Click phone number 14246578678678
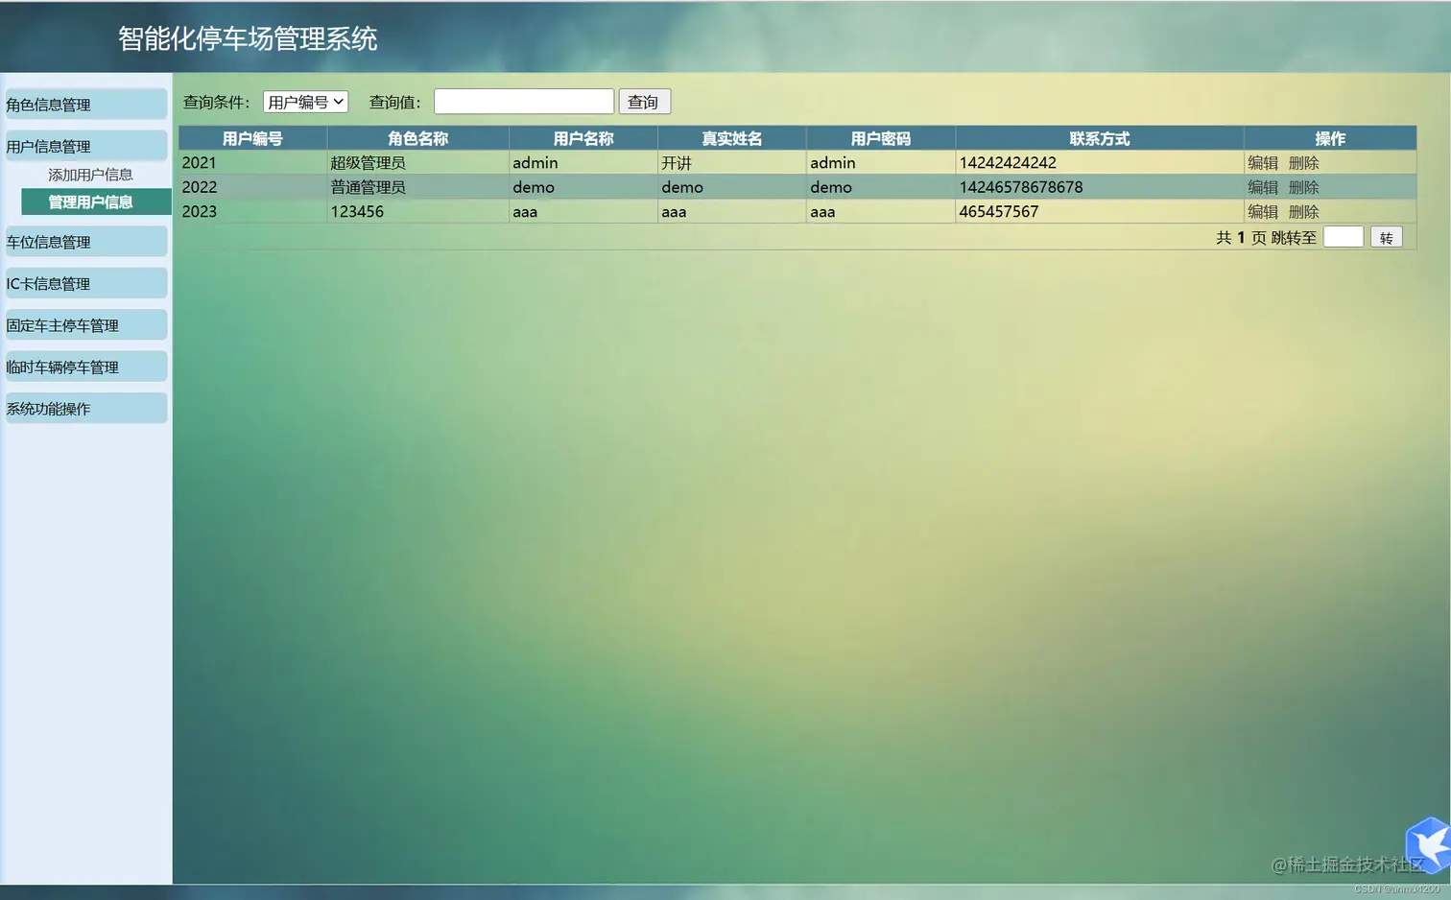Viewport: 1451px width, 900px height. click(1021, 187)
